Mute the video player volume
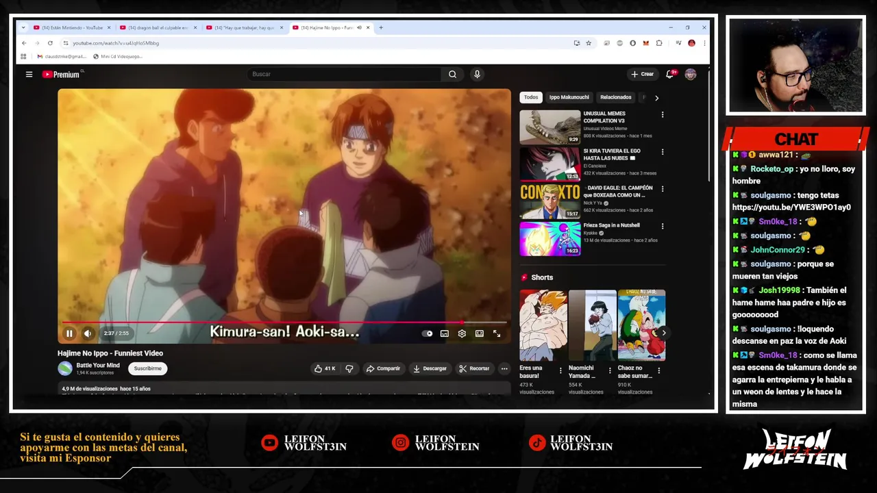 coord(88,333)
